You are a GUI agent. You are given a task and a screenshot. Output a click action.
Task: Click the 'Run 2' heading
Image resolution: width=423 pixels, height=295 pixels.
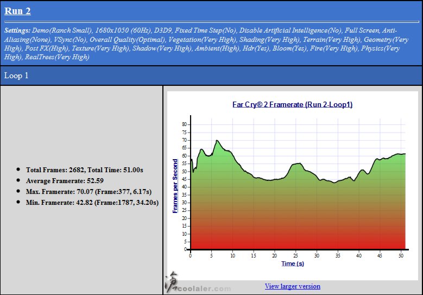[x=17, y=11]
